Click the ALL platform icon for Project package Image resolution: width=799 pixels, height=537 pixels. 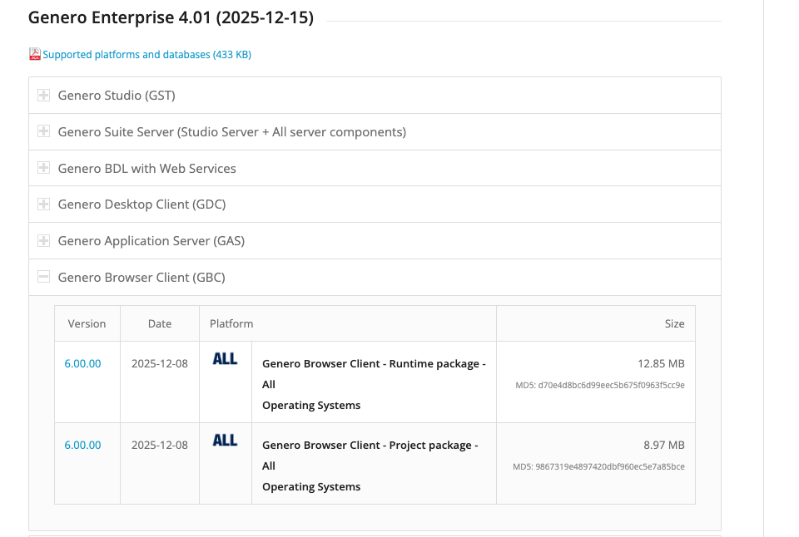pos(225,441)
